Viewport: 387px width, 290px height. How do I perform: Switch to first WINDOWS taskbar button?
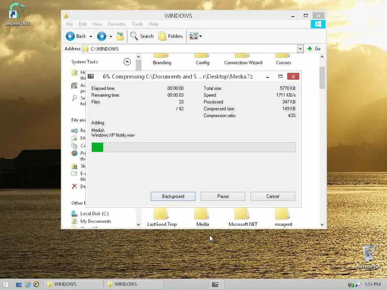[x=73, y=284]
